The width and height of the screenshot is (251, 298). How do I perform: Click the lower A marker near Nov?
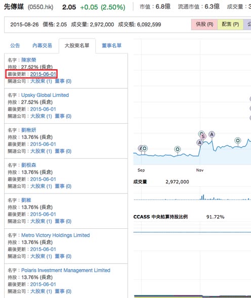199,142
